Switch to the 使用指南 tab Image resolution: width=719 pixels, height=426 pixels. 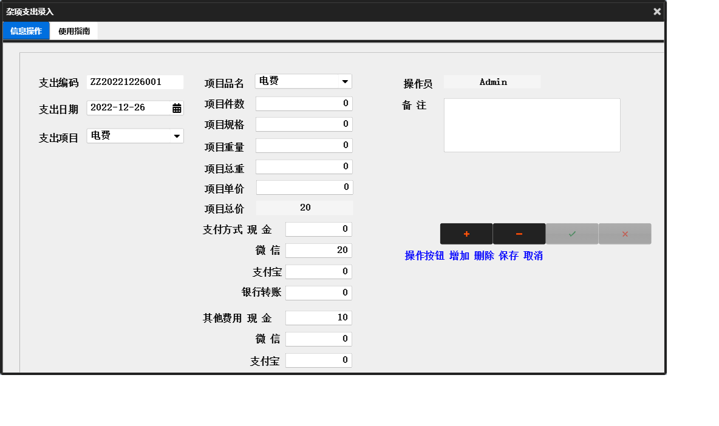click(x=72, y=30)
